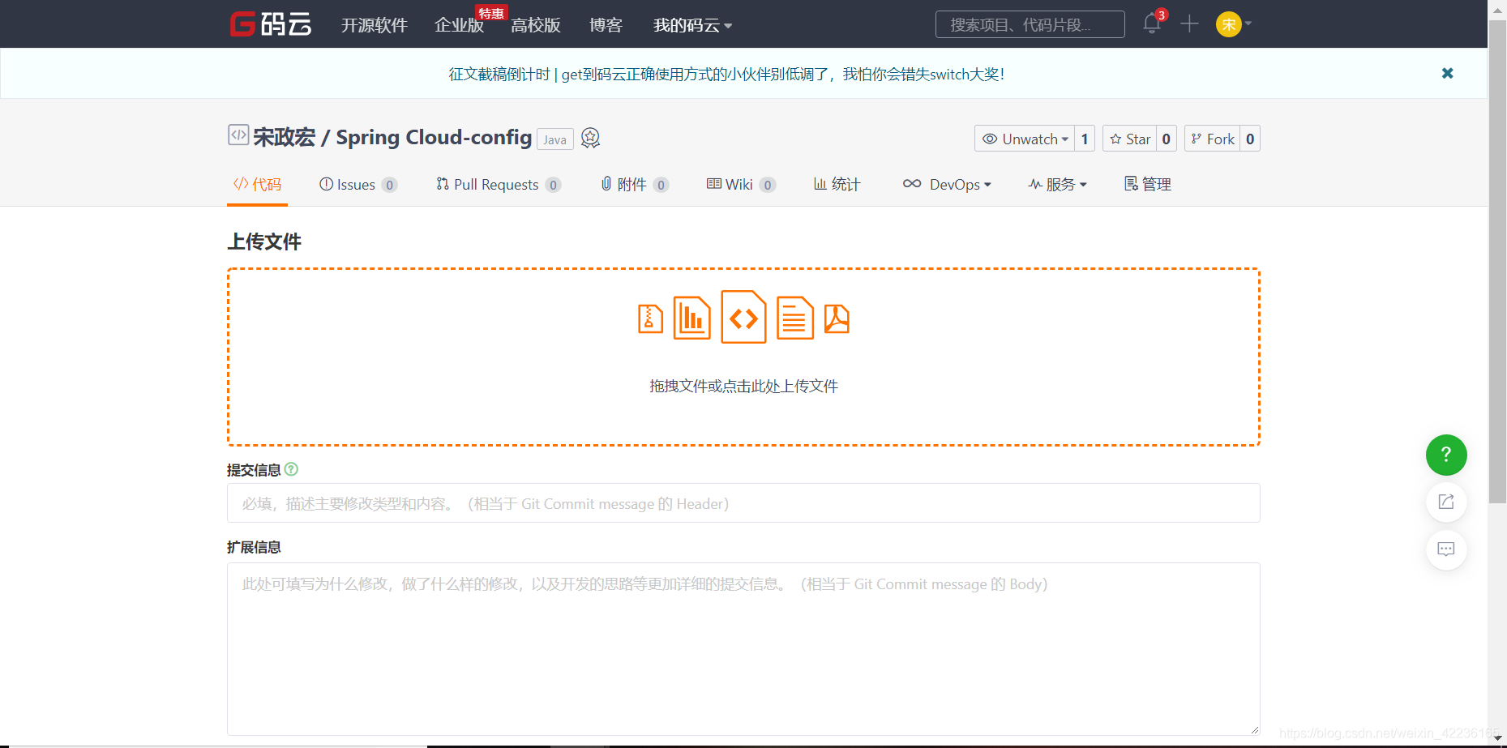The image size is (1507, 748).
Task: Open the 统计 tab
Action: pyautogui.click(x=837, y=184)
